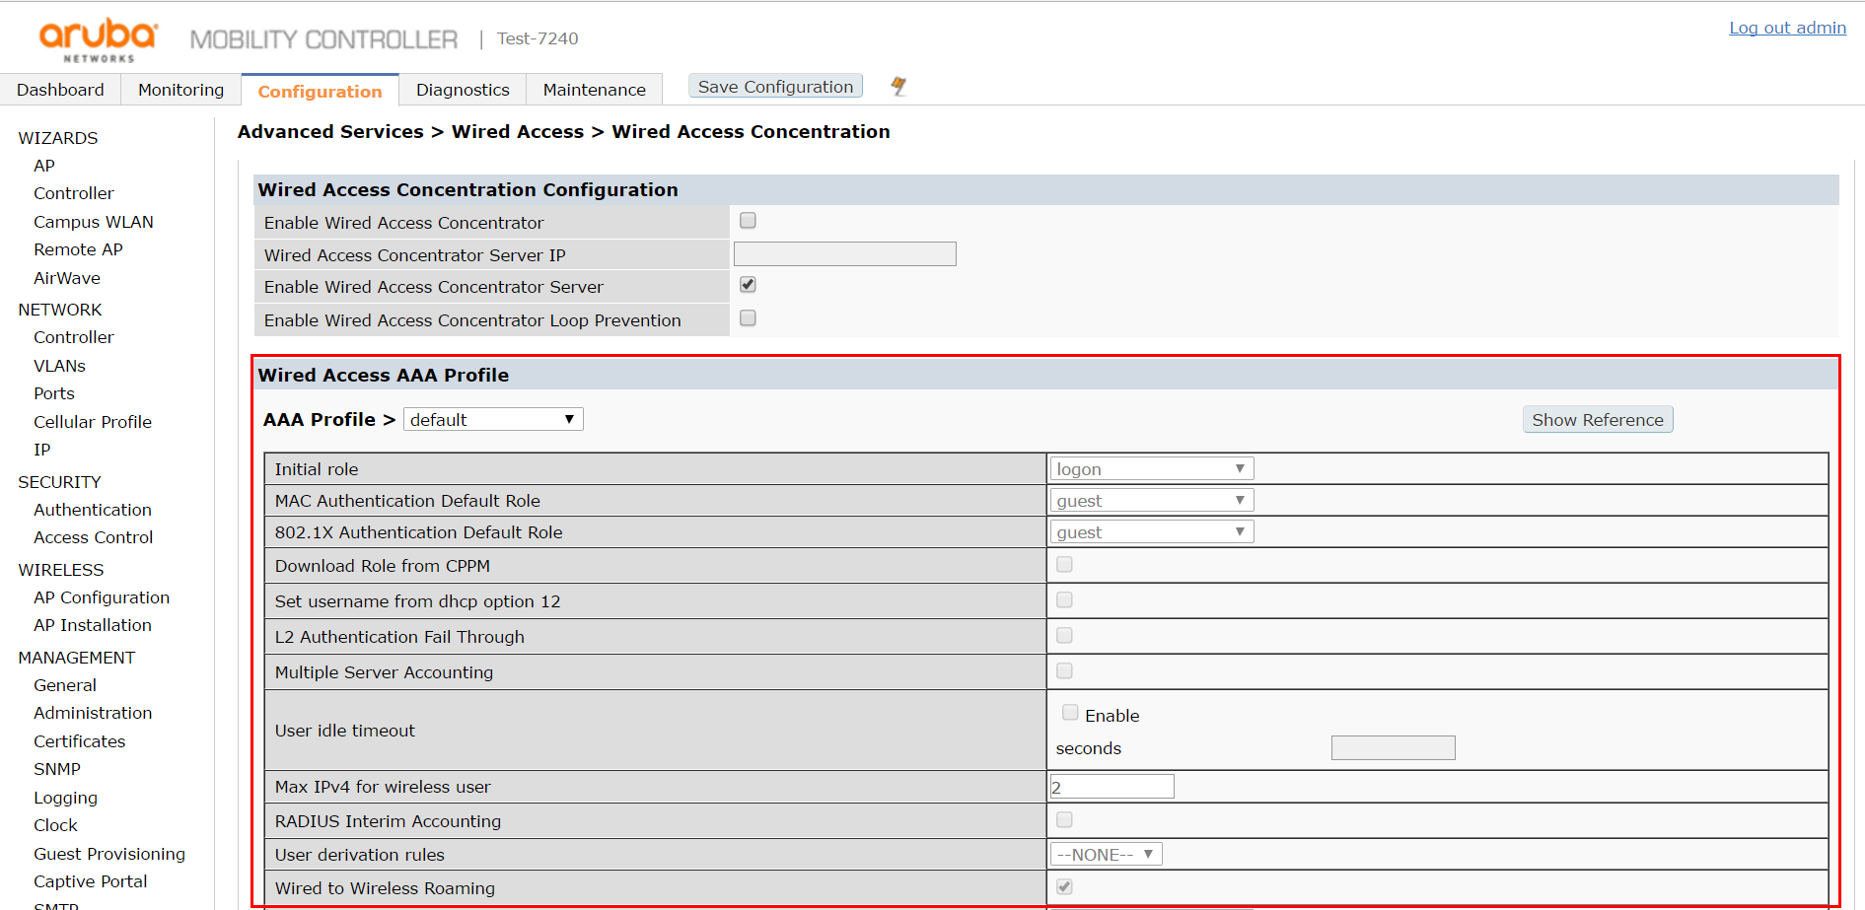Click the Aruba Networks logo
1865x910 pixels.
point(96,37)
